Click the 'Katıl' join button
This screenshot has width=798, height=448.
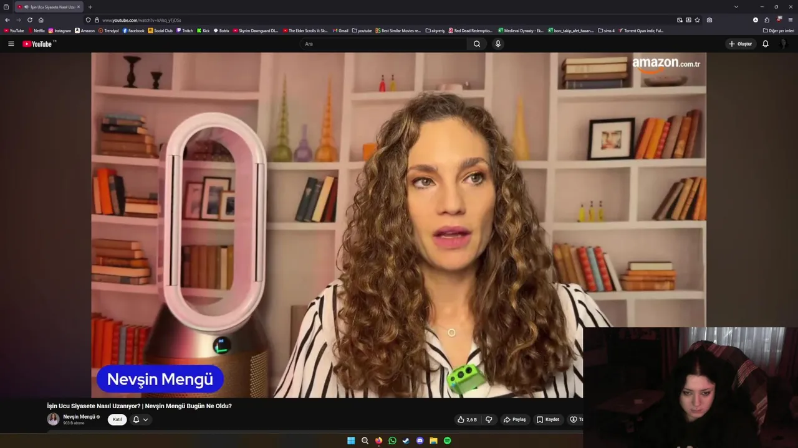point(117,419)
